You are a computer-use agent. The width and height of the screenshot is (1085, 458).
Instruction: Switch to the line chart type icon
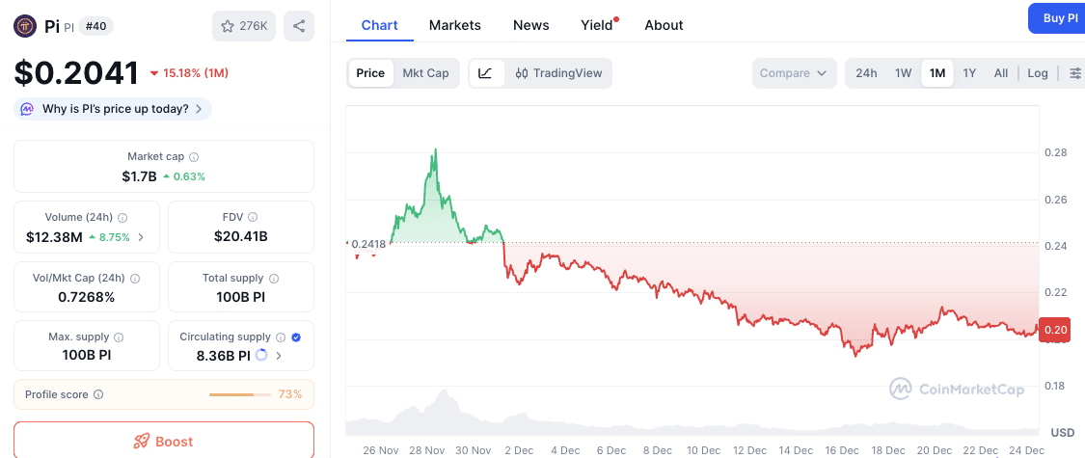point(485,73)
